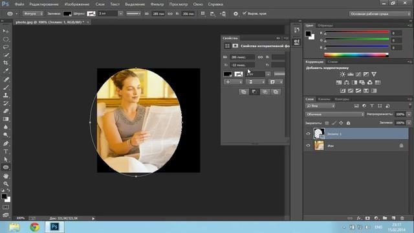Open the layer blending mode dropdown

(x=334, y=115)
